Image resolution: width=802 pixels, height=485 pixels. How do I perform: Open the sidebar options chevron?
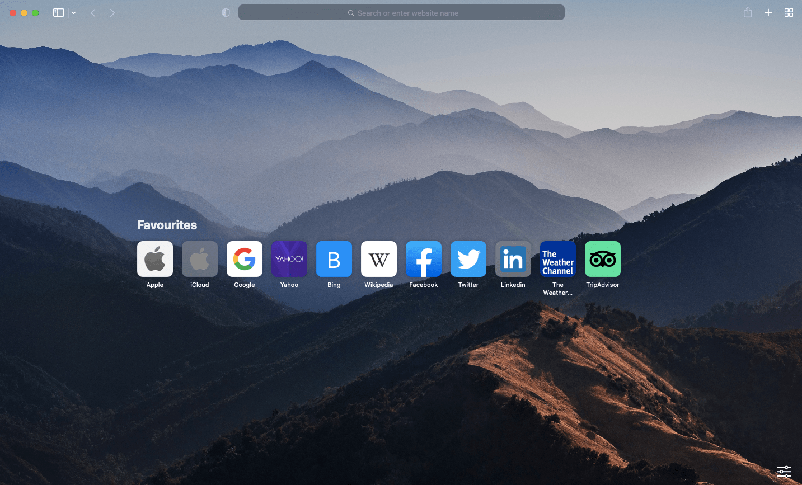pyautogui.click(x=73, y=12)
